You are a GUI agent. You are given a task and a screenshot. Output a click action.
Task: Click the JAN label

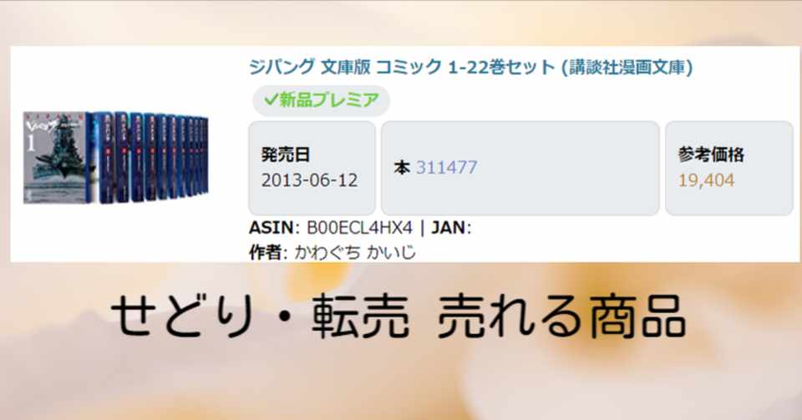tap(449, 228)
